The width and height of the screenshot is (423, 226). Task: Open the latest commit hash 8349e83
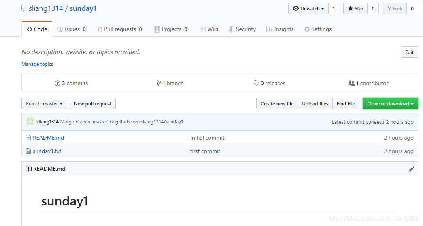[375, 122]
